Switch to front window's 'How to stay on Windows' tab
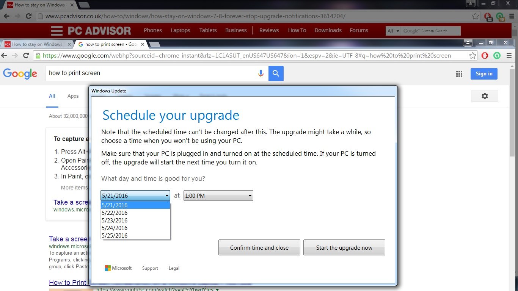The width and height of the screenshot is (518, 291). pyautogui.click(x=37, y=44)
